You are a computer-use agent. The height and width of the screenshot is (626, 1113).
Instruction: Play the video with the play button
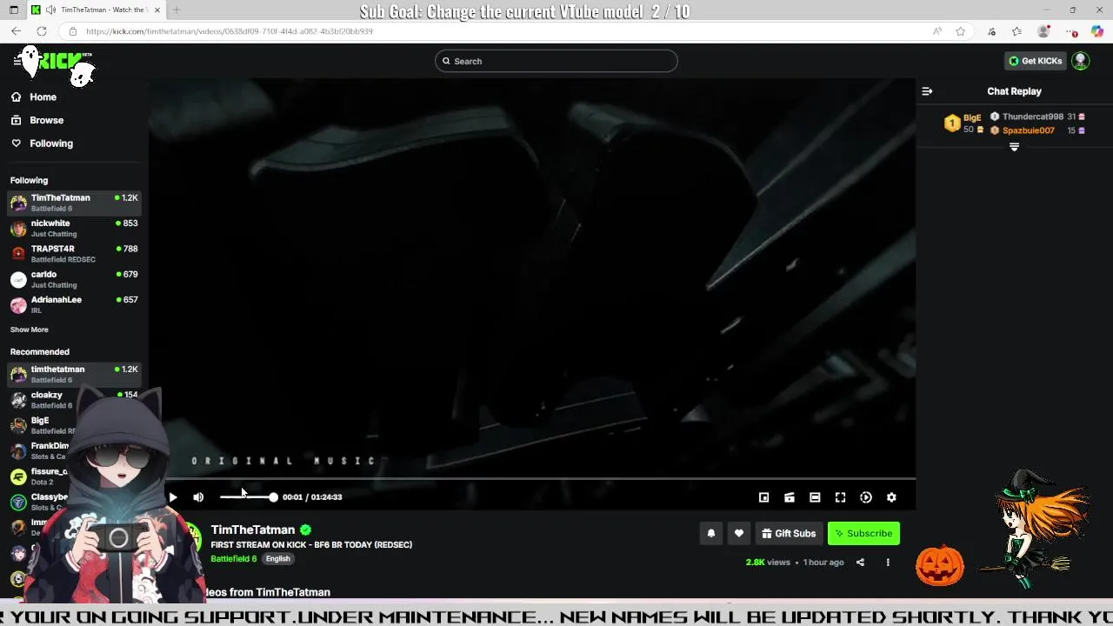[x=173, y=497]
